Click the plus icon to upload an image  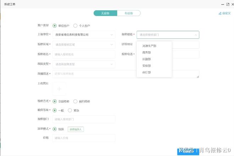click(59, 89)
